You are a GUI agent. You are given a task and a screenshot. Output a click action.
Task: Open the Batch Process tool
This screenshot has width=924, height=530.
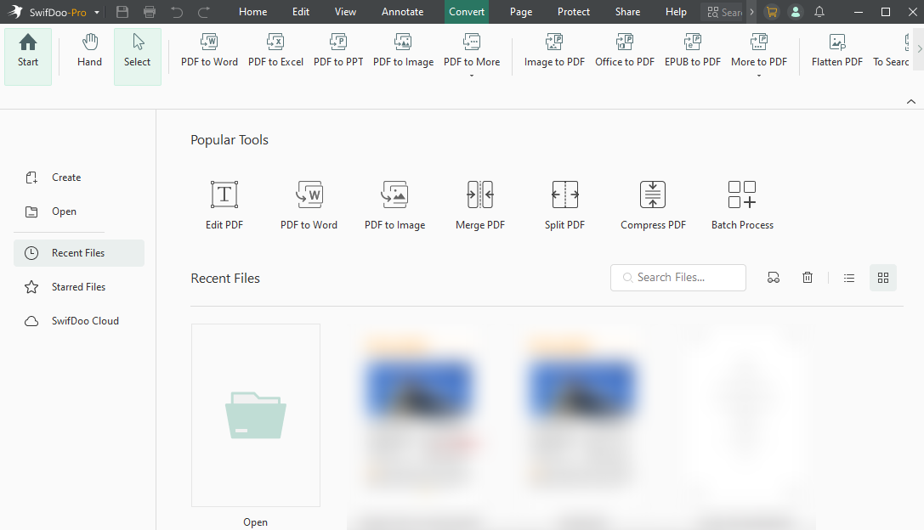coord(741,204)
